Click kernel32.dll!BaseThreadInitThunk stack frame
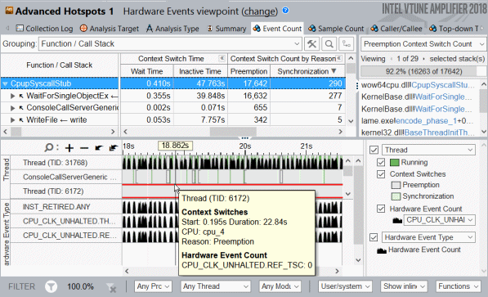The height and width of the screenshot is (297, 488). pyautogui.click(x=418, y=133)
